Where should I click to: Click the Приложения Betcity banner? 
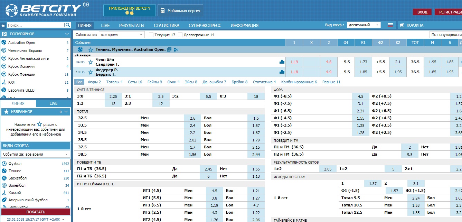tap(130, 10)
